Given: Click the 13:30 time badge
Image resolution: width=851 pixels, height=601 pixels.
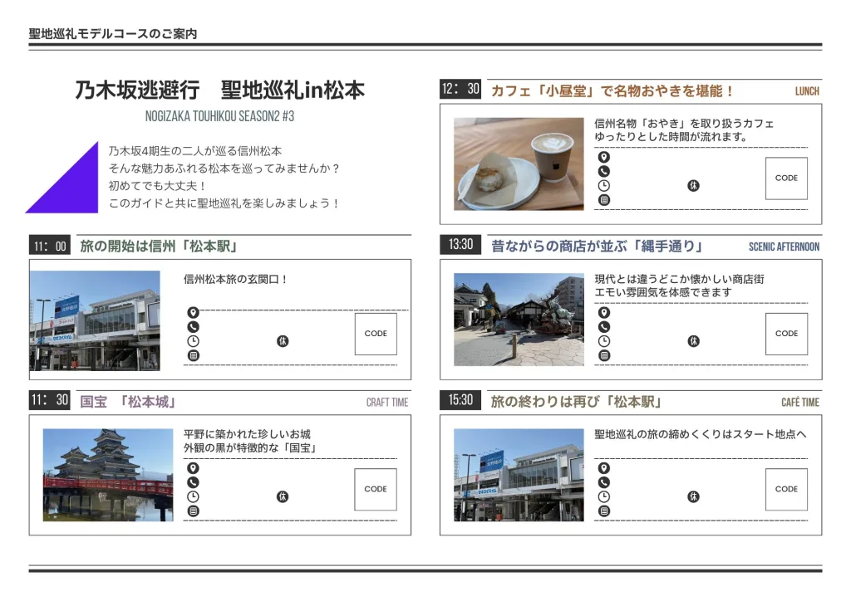Looking at the screenshot, I should pos(460,245).
